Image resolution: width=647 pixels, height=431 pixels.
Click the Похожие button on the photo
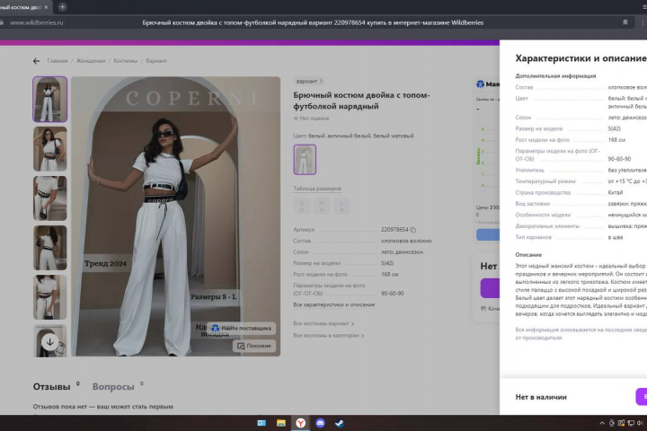[254, 346]
